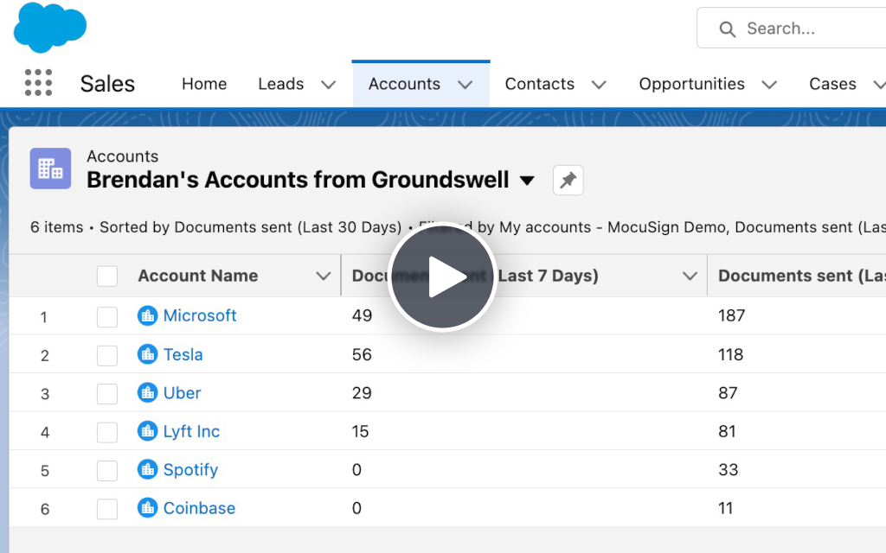Select the Spotify row checkbox

[x=107, y=471]
